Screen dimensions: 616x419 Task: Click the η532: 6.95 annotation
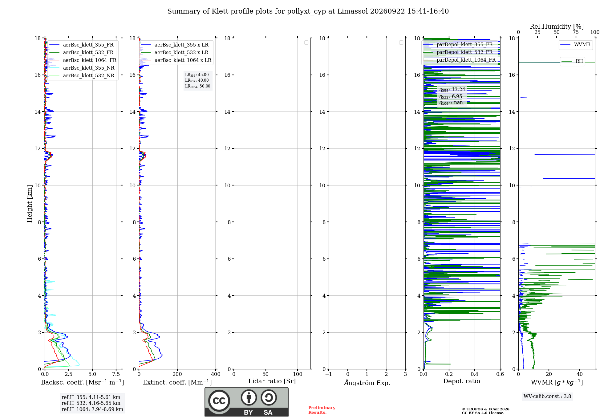(x=451, y=96)
